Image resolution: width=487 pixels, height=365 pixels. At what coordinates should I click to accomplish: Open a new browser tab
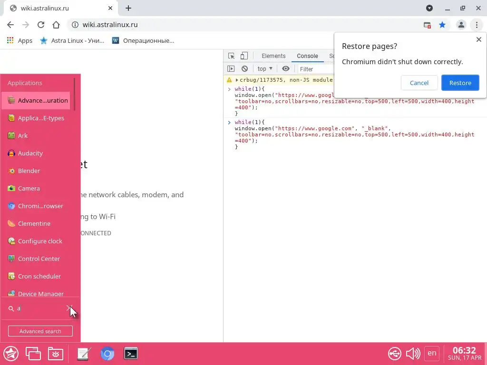[128, 9]
